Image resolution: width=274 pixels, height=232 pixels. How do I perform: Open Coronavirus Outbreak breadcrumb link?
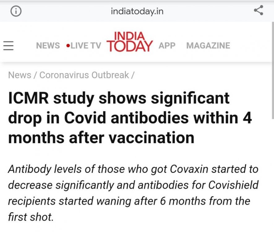click(84, 75)
